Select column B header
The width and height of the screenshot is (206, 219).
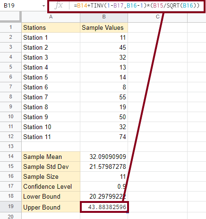coord(104,17)
